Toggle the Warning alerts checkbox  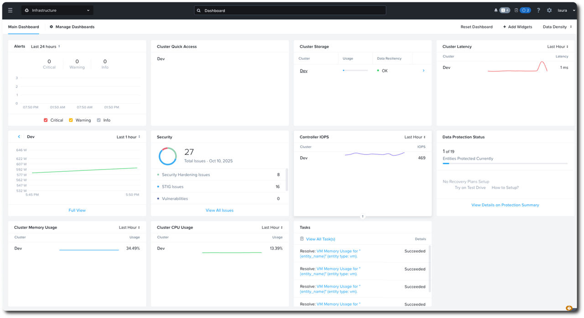click(x=71, y=120)
